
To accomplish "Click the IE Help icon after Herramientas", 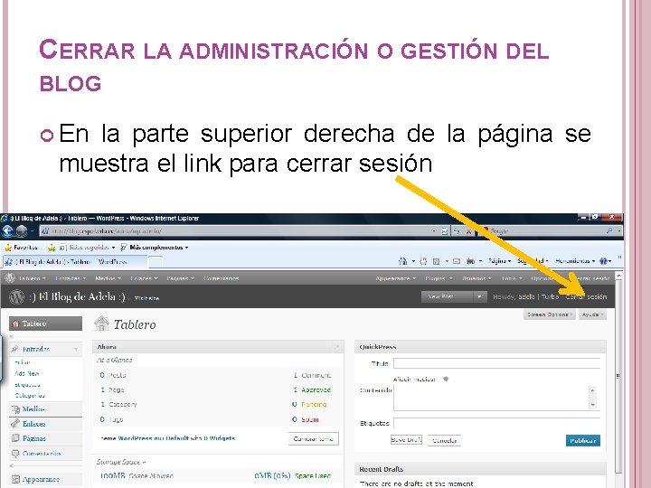I will 604,261.
